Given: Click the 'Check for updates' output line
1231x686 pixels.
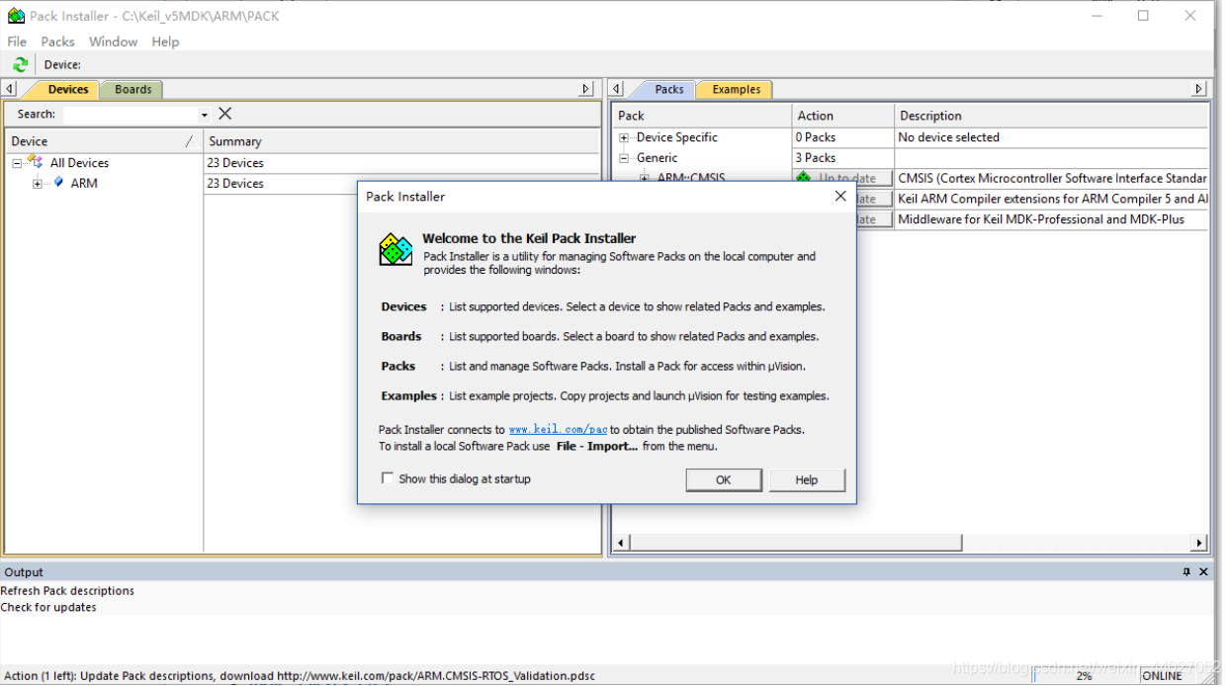Looking at the screenshot, I should click(x=48, y=608).
